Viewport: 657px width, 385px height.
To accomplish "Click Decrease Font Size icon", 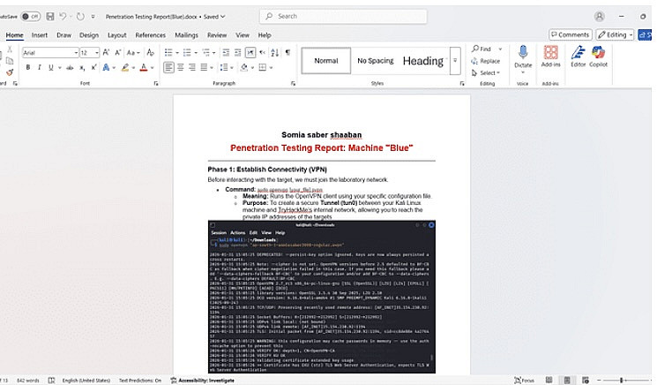I will [x=118, y=52].
